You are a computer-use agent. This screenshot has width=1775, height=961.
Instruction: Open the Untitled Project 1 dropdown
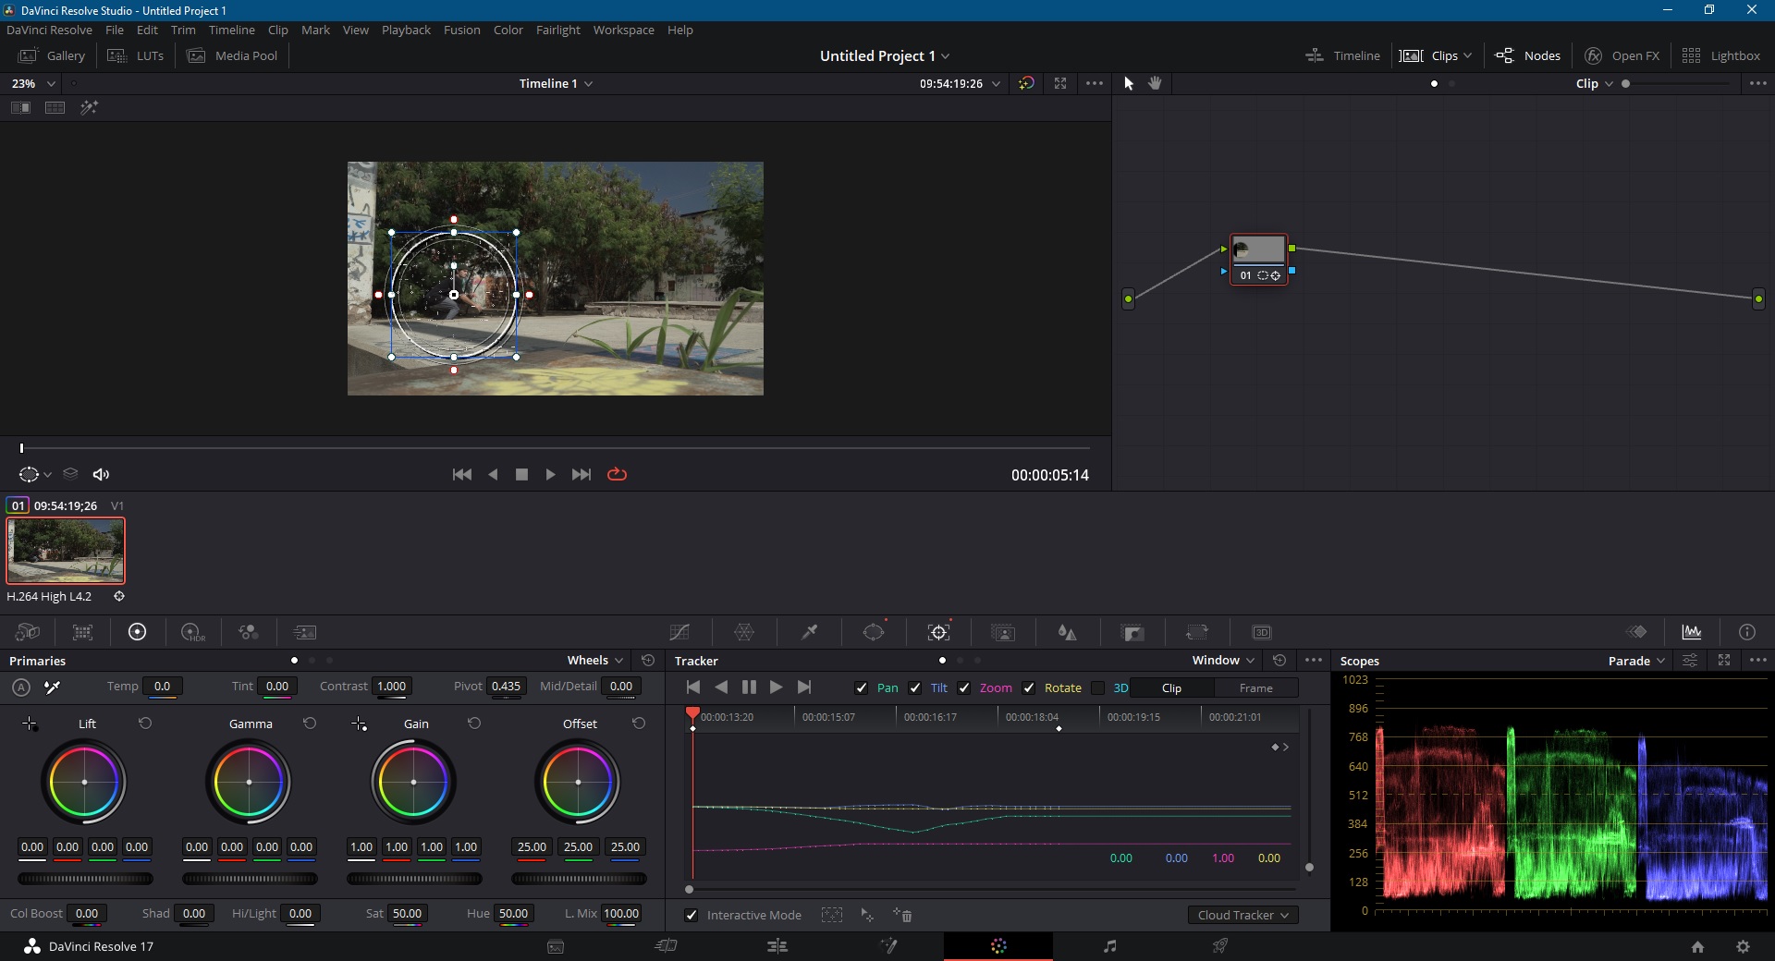(885, 55)
